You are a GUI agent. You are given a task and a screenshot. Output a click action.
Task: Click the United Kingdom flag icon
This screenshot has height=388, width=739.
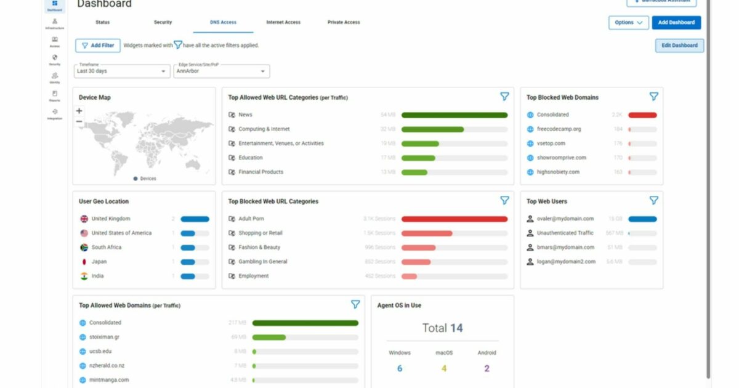[84, 219]
